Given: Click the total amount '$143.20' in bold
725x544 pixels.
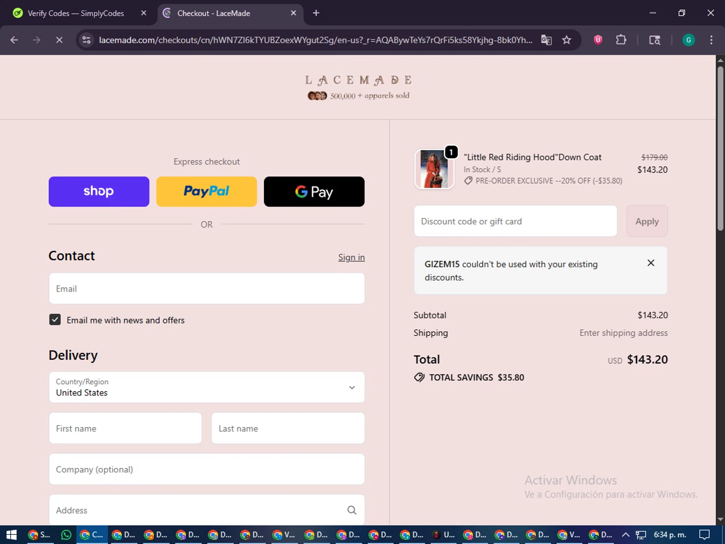Looking at the screenshot, I should pyautogui.click(x=647, y=359).
